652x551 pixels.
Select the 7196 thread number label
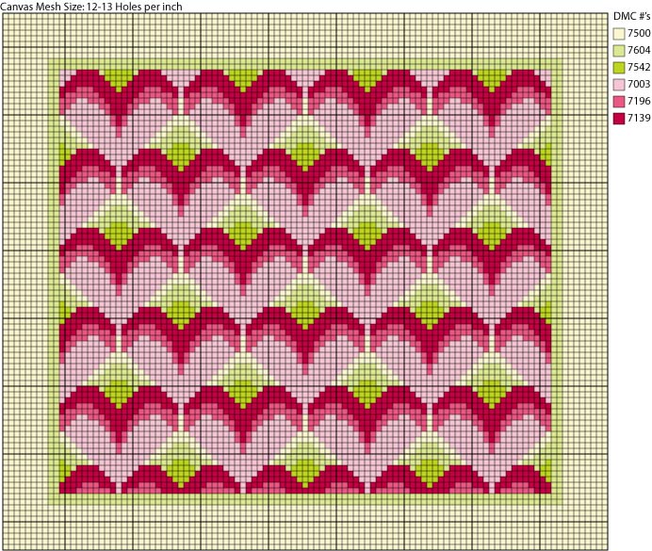tap(638, 102)
